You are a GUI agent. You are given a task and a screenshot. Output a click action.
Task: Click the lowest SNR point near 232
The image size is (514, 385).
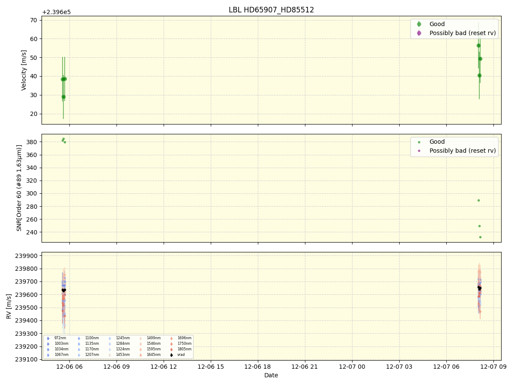tap(480, 237)
